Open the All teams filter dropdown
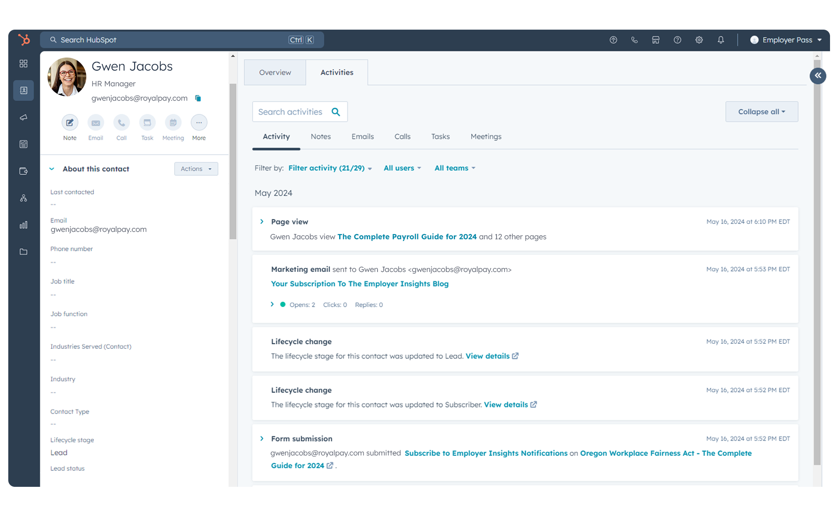This screenshot has width=837, height=523. (x=455, y=168)
